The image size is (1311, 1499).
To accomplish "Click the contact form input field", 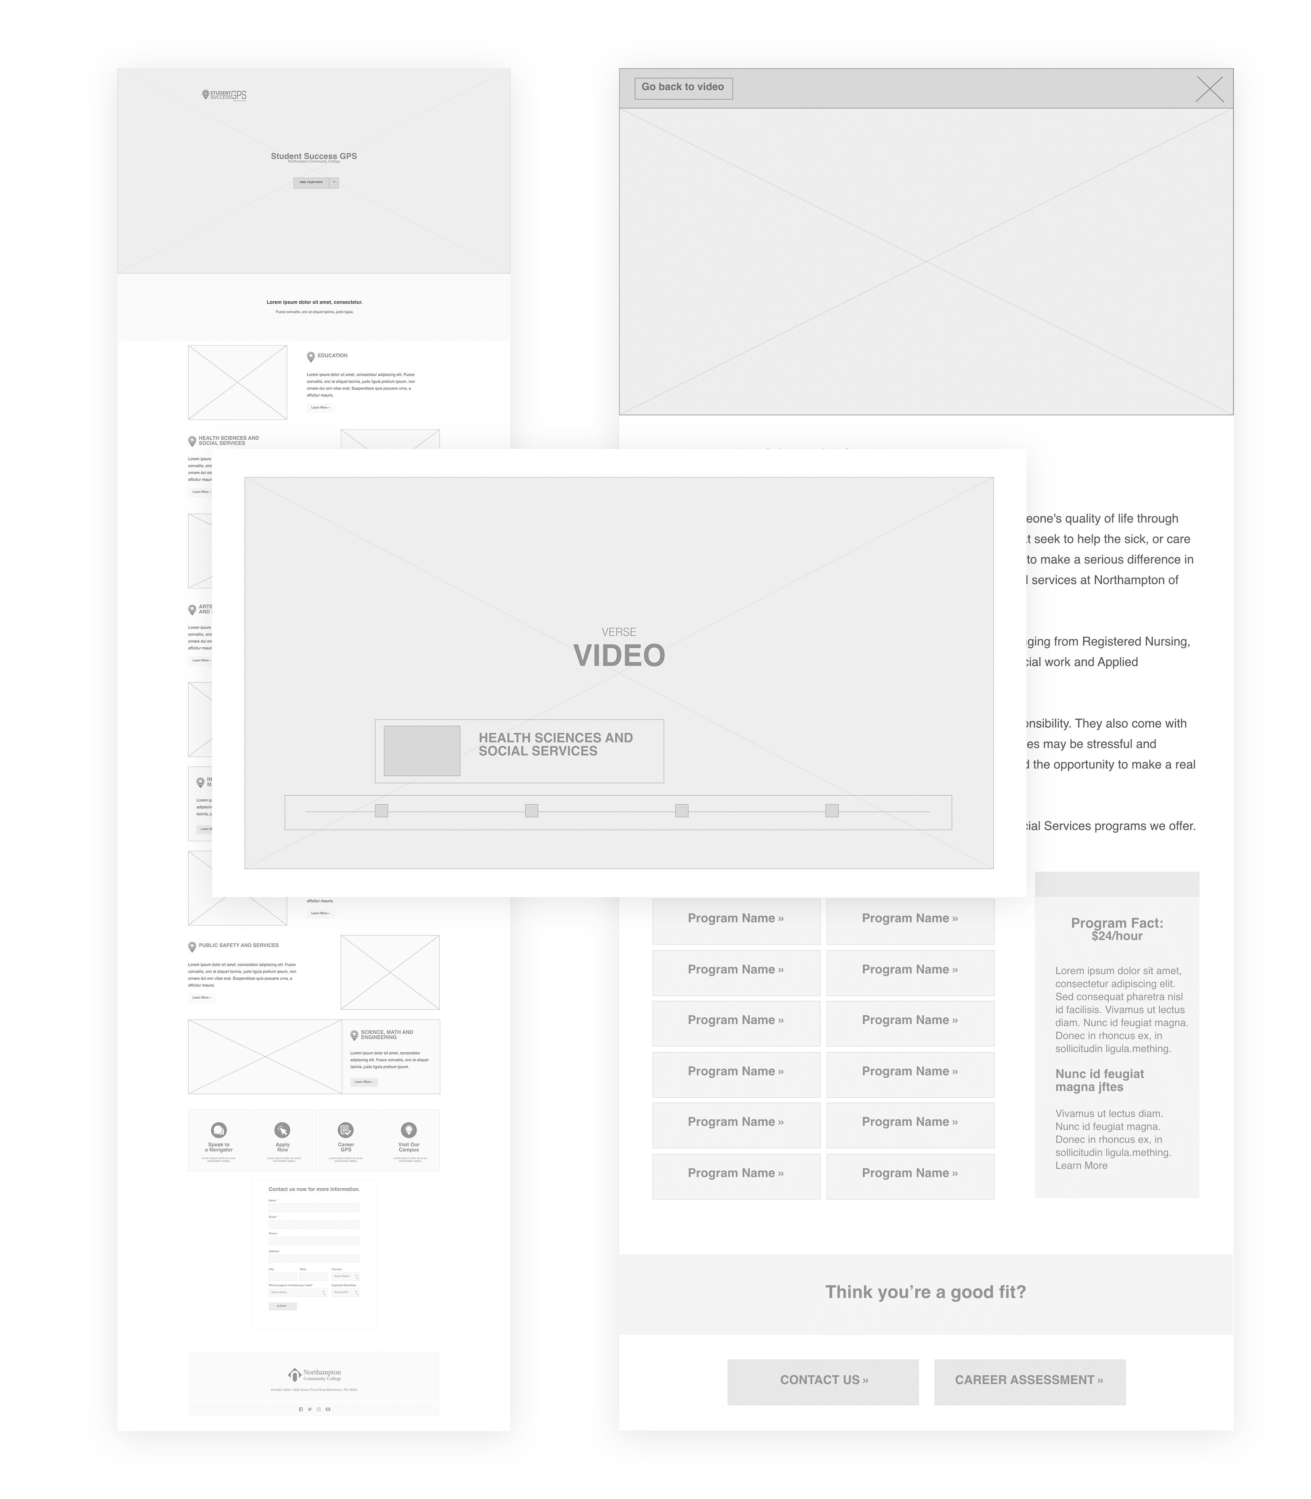I will tap(315, 1207).
